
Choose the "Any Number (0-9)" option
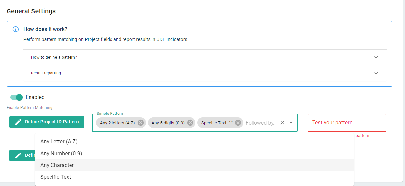[61, 154]
